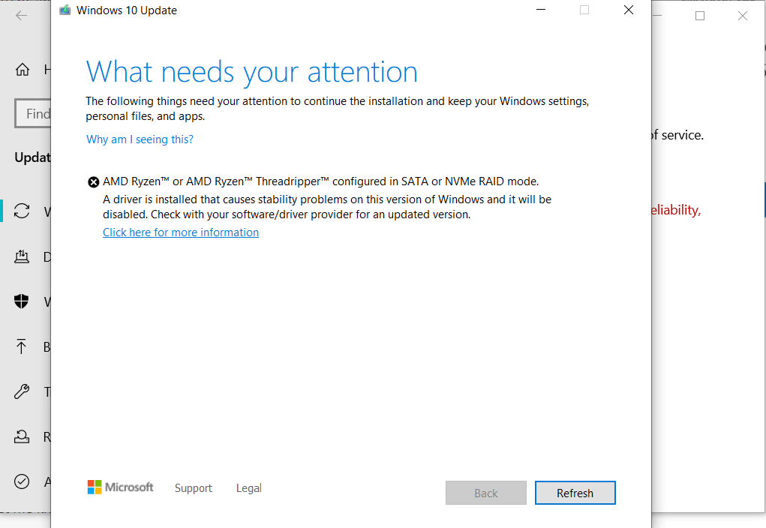Click the Refresh button
Viewport: 766px width, 528px height.
pyautogui.click(x=575, y=493)
